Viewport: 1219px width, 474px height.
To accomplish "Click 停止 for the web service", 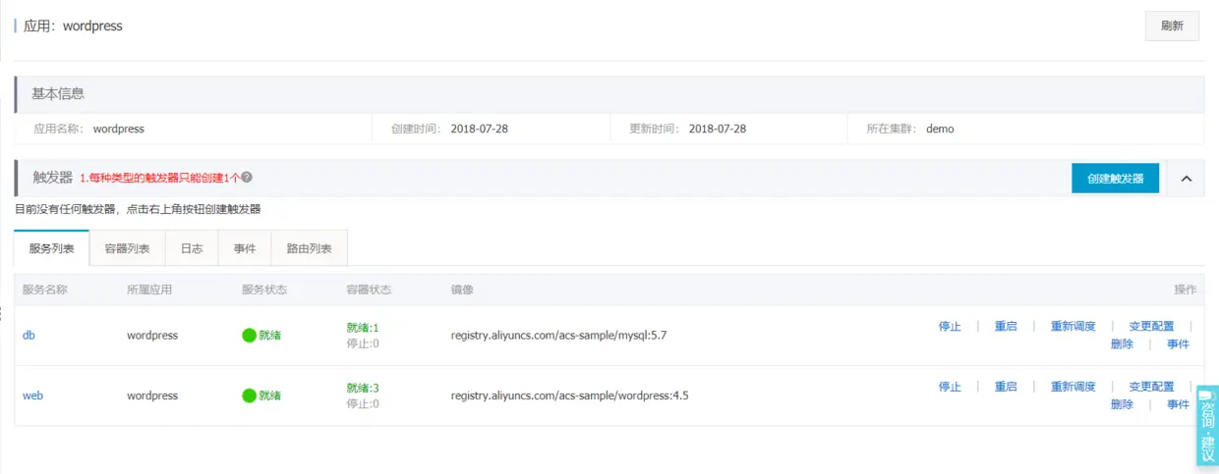I will pos(950,387).
